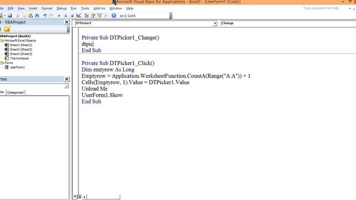Click the code pane scroll left arrow
Image resolution: width=356 pixels, height=200 pixels.
84,197
